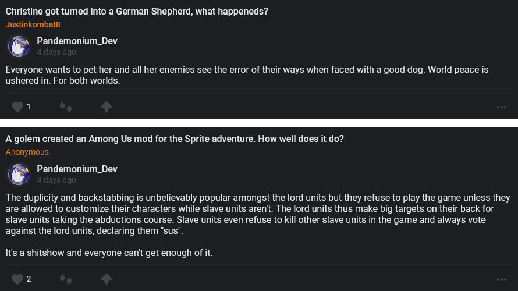This screenshot has width=518, height=291.
Task: Open more options for German Shepherd answer
Action: (x=502, y=107)
